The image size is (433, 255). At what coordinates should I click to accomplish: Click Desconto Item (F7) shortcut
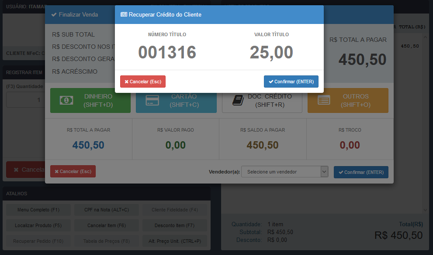click(x=175, y=225)
